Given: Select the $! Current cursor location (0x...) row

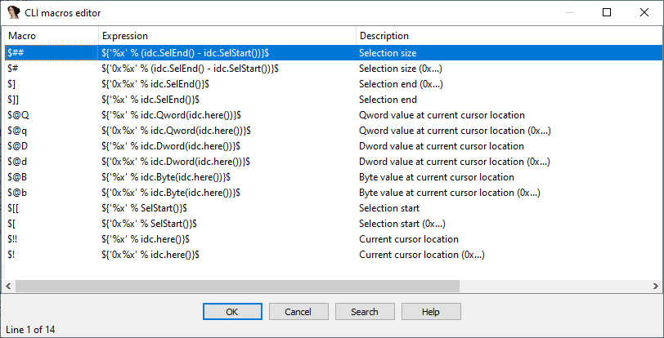Looking at the screenshot, I should [x=333, y=255].
